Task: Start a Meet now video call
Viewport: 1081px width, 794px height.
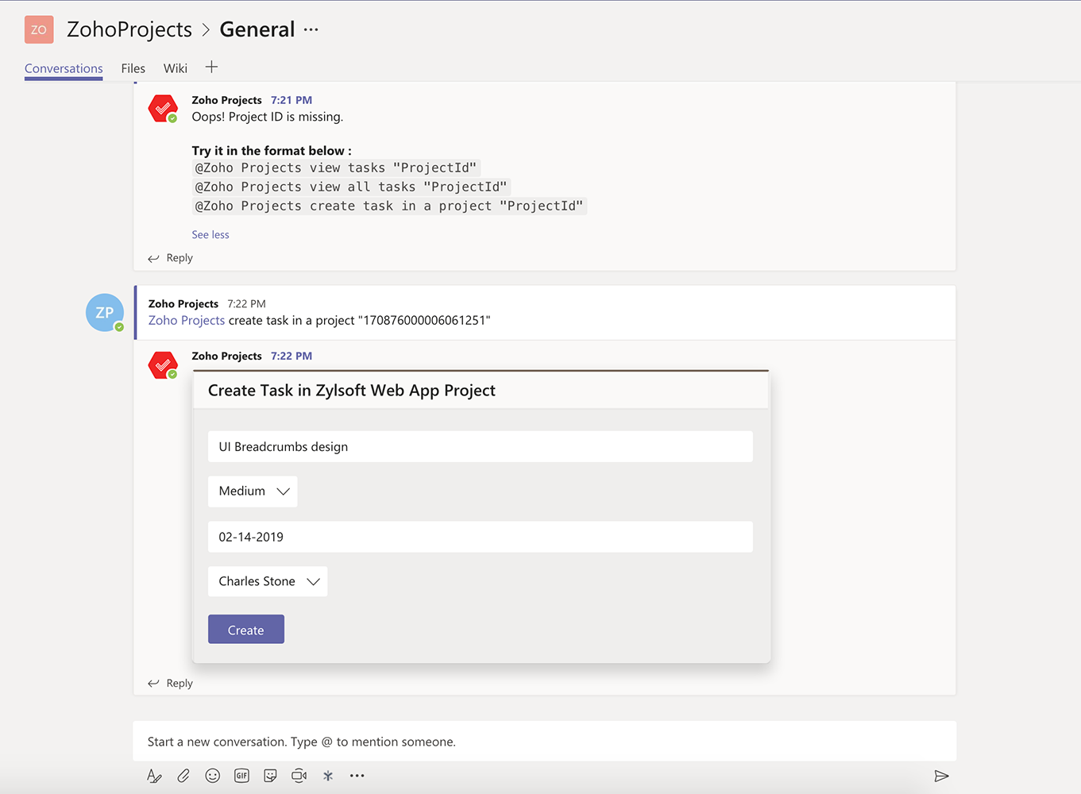Action: (299, 776)
